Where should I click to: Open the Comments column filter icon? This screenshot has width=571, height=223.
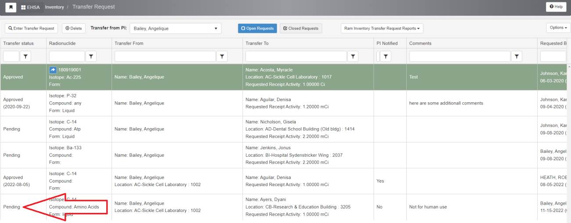pos(517,56)
